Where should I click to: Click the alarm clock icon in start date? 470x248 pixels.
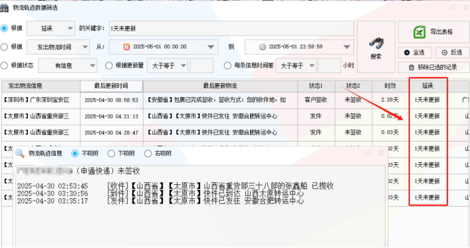[x=126, y=47]
